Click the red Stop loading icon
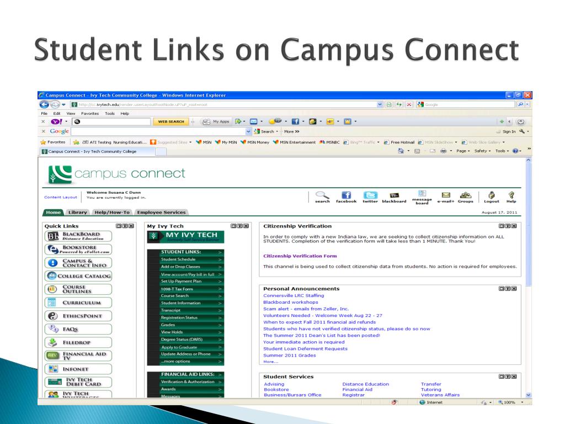The width and height of the screenshot is (565, 424). (x=409, y=104)
